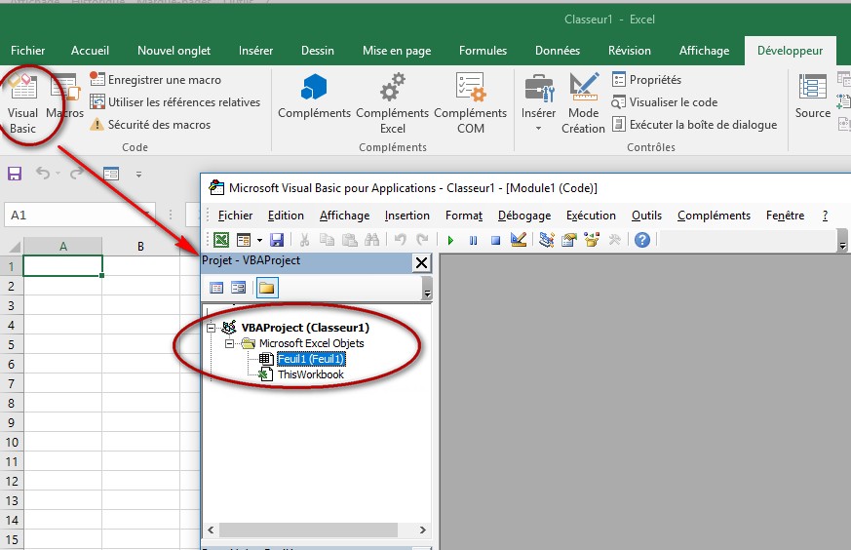Open Exécution menu in VBA editor

tap(591, 216)
